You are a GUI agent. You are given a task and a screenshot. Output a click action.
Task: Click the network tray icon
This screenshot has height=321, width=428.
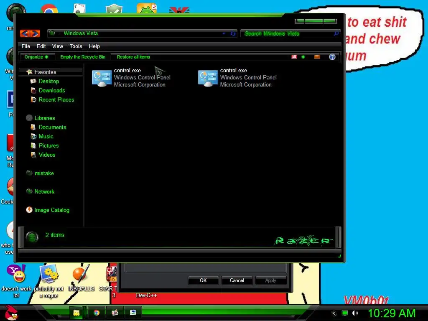coord(345,313)
